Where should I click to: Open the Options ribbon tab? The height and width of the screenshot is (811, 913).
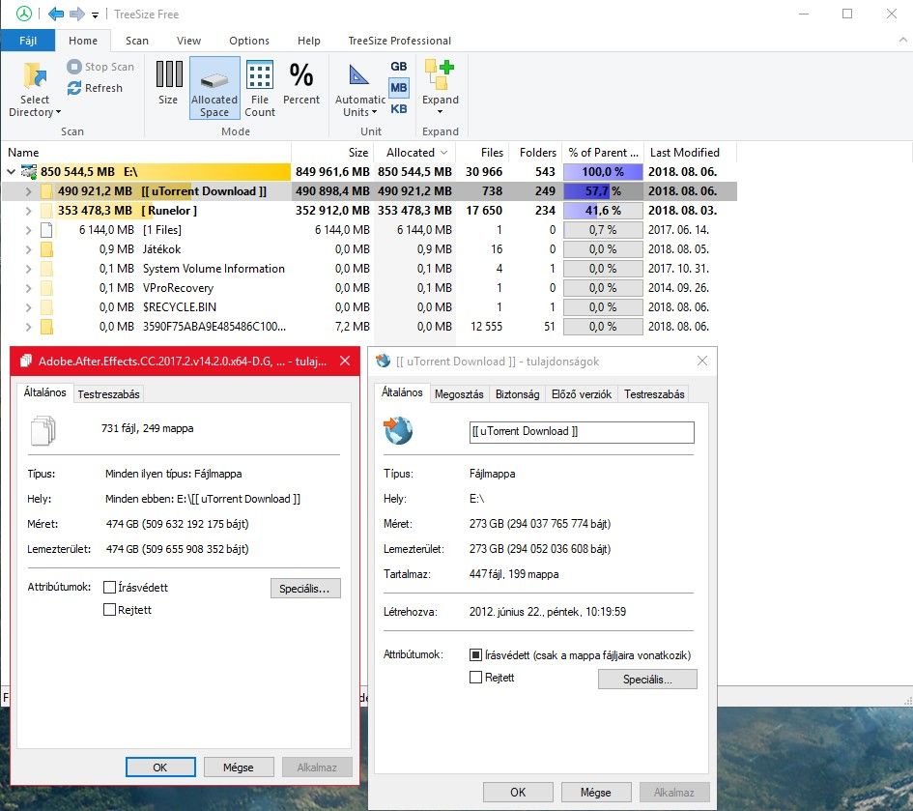coord(249,41)
